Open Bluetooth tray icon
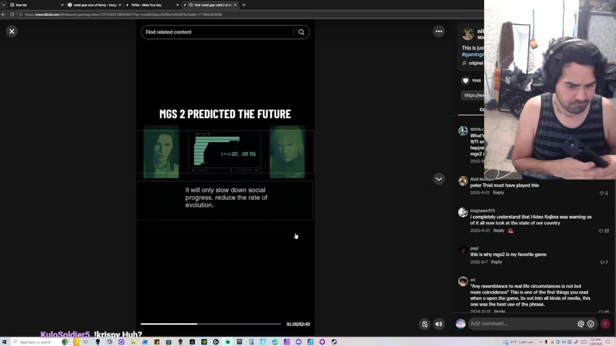This screenshot has width=616, height=346. (x=558, y=342)
